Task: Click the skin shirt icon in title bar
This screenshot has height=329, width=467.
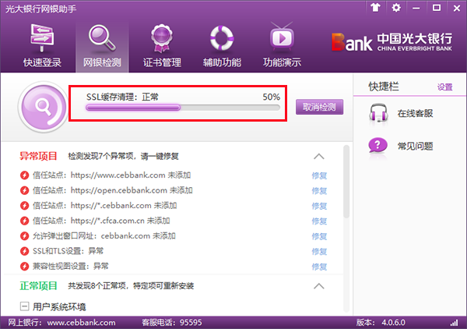Action: pyautogui.click(x=375, y=8)
